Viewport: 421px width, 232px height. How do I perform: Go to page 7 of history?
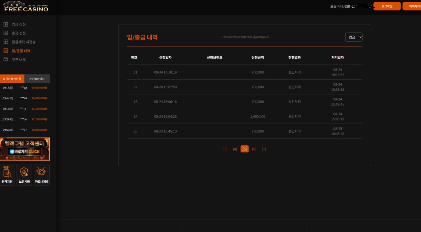tap(264, 149)
